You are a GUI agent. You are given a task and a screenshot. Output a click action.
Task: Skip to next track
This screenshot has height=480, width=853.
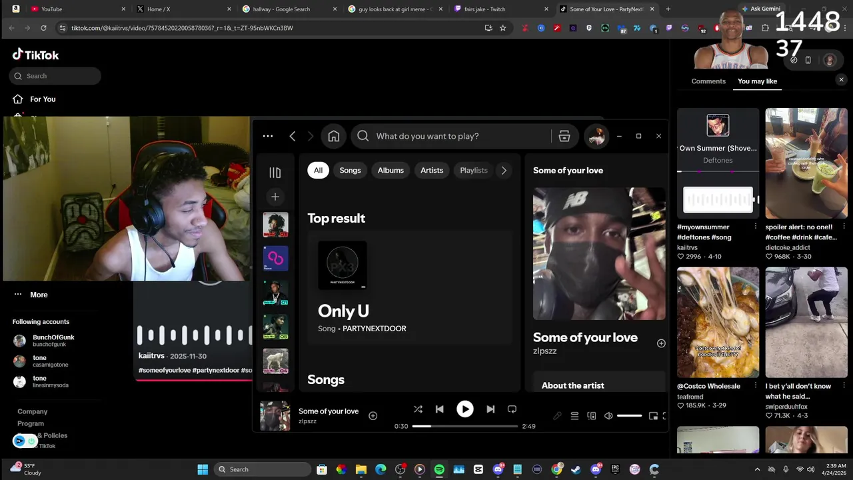coord(490,409)
